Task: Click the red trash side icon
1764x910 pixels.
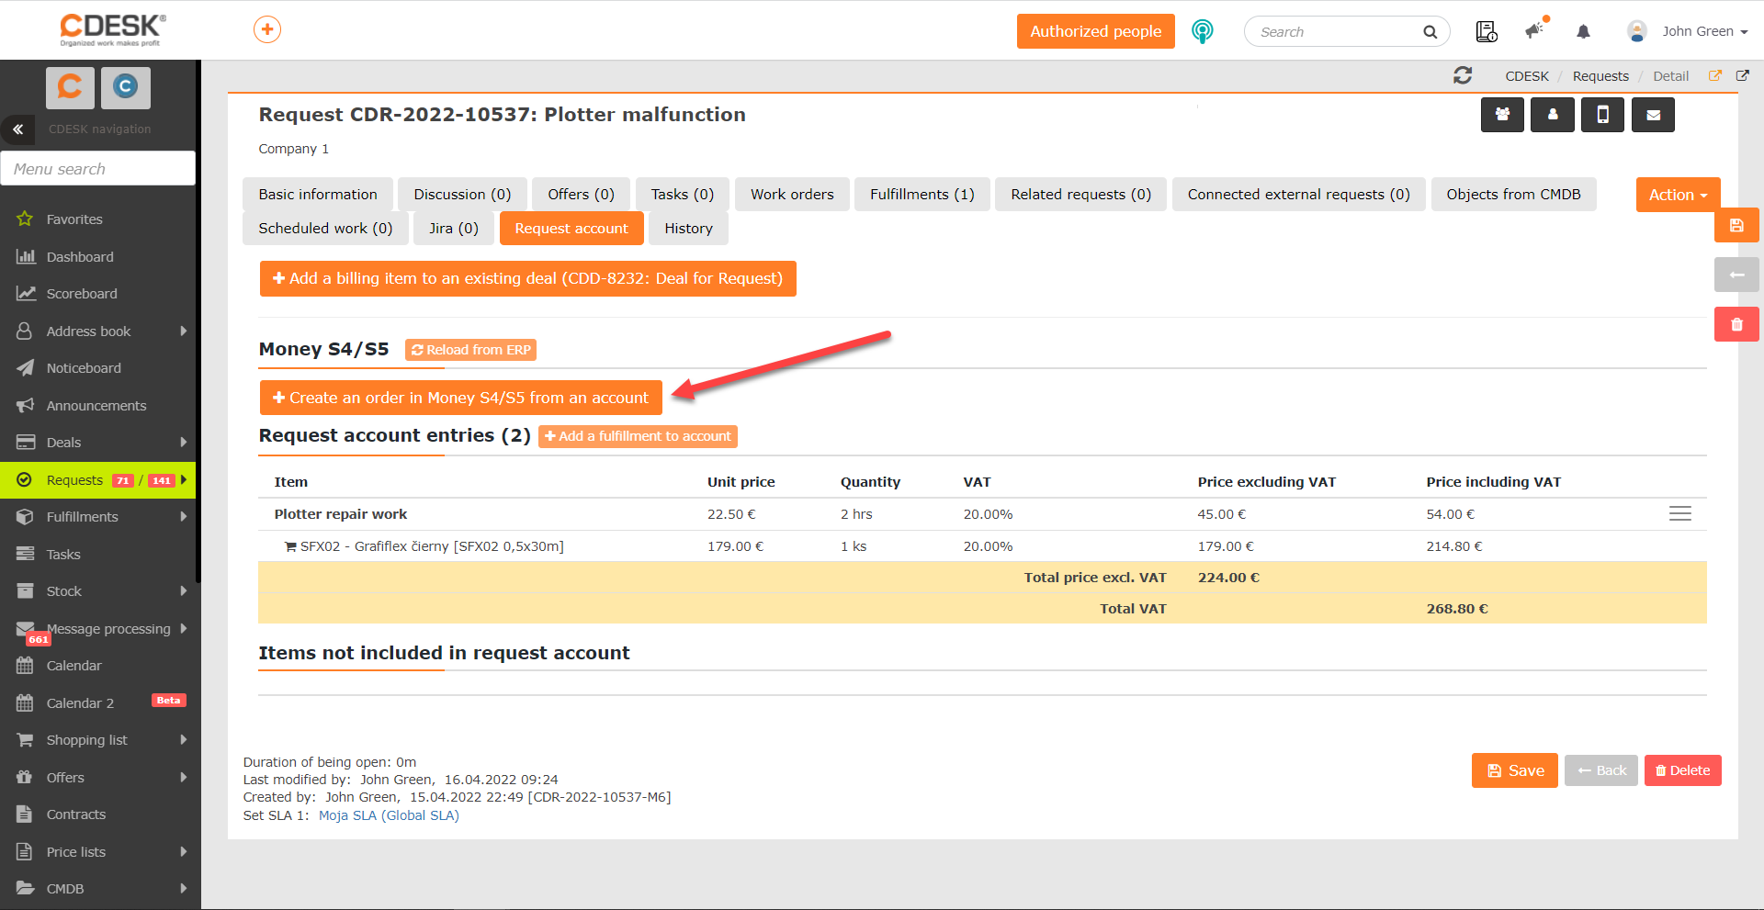Action: click(1736, 324)
